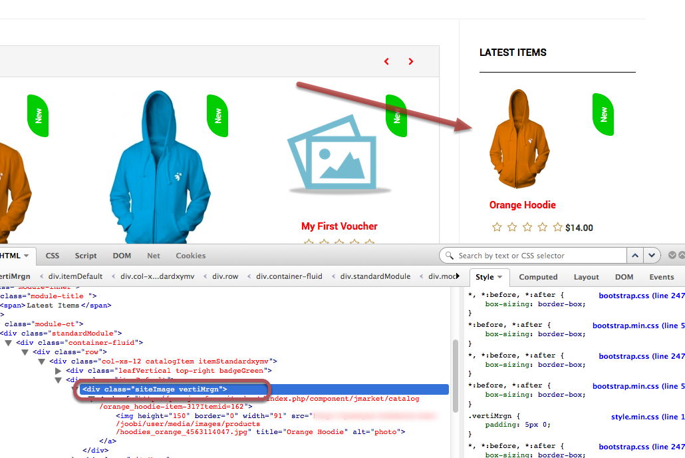685x458 pixels.
Task: Switch to the Computed side tab
Action: click(538, 277)
